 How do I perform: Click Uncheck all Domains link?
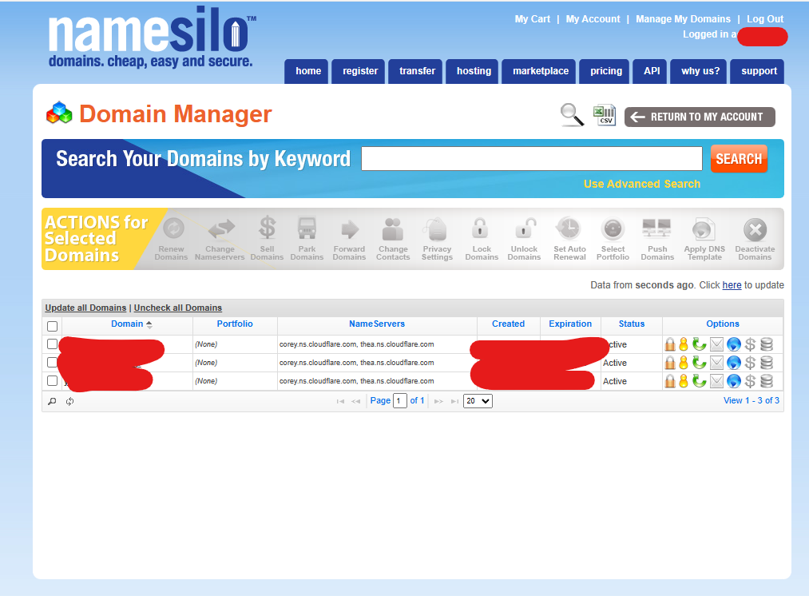click(x=178, y=308)
